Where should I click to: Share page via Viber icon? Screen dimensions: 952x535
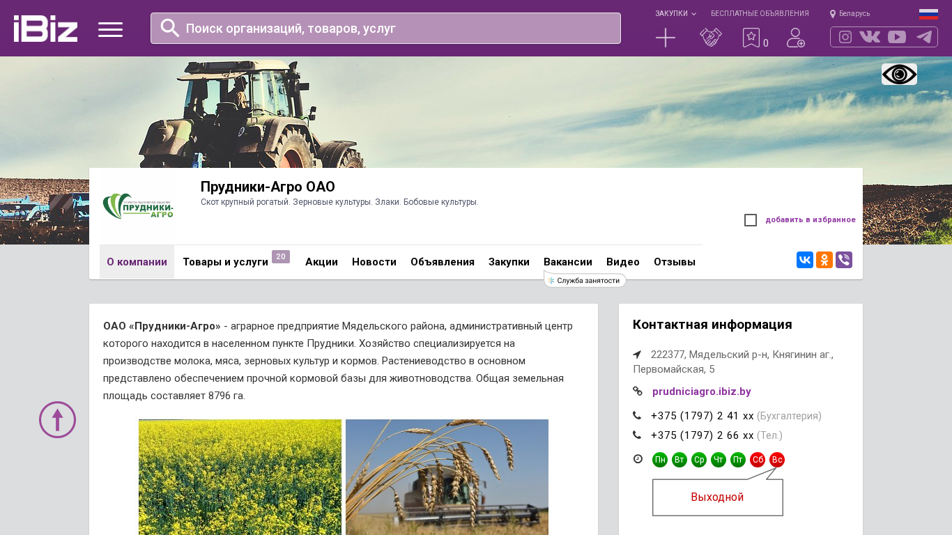tap(844, 260)
